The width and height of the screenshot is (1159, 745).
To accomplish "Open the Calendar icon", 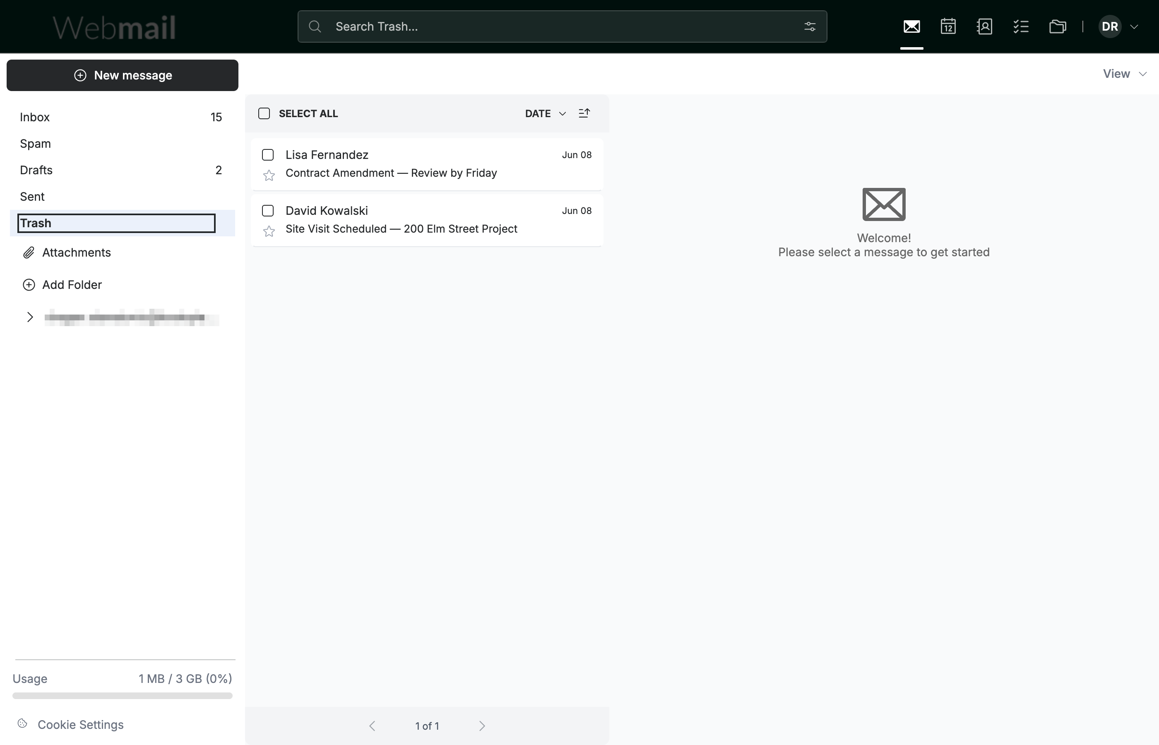I will 948,26.
